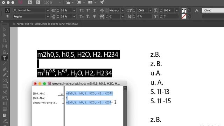Screen dimensions: 224x126
Task: Click the story editor window title
Action: click(86, 84)
